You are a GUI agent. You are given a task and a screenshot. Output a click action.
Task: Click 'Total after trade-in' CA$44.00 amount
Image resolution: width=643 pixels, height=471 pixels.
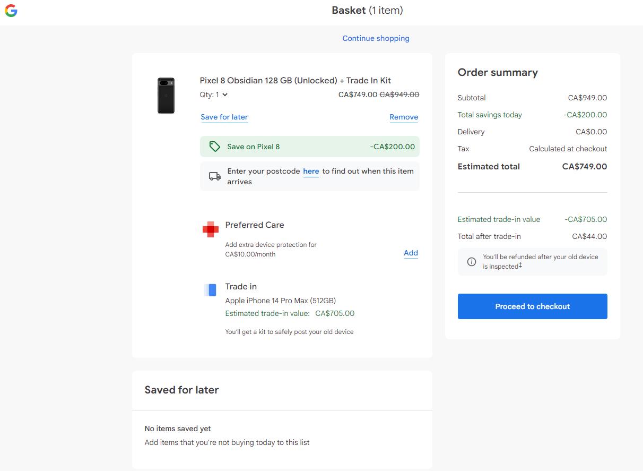tap(589, 236)
